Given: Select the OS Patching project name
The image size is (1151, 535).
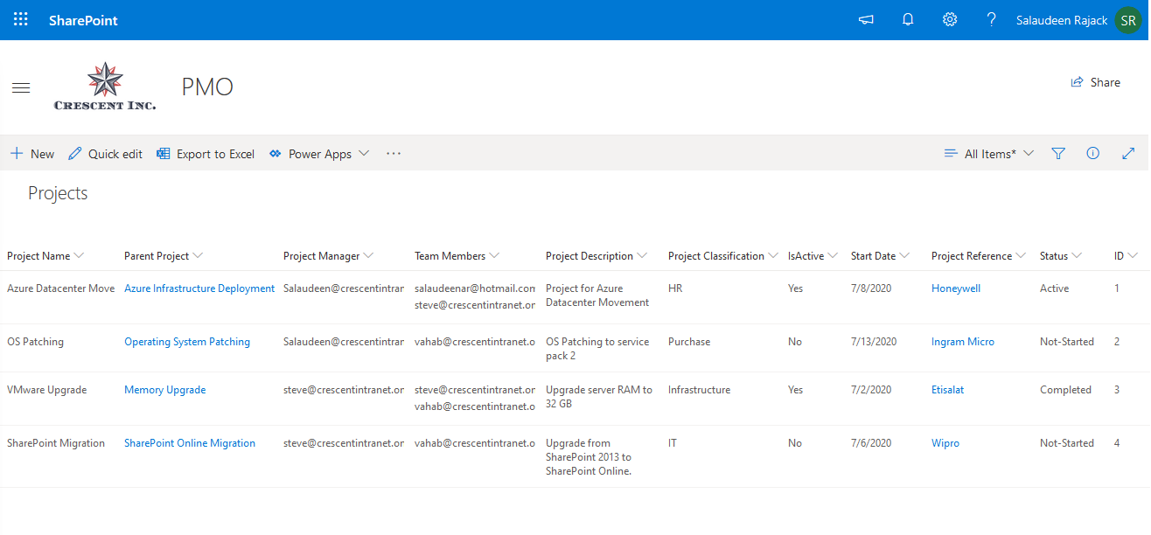Looking at the screenshot, I should pyautogui.click(x=35, y=342).
